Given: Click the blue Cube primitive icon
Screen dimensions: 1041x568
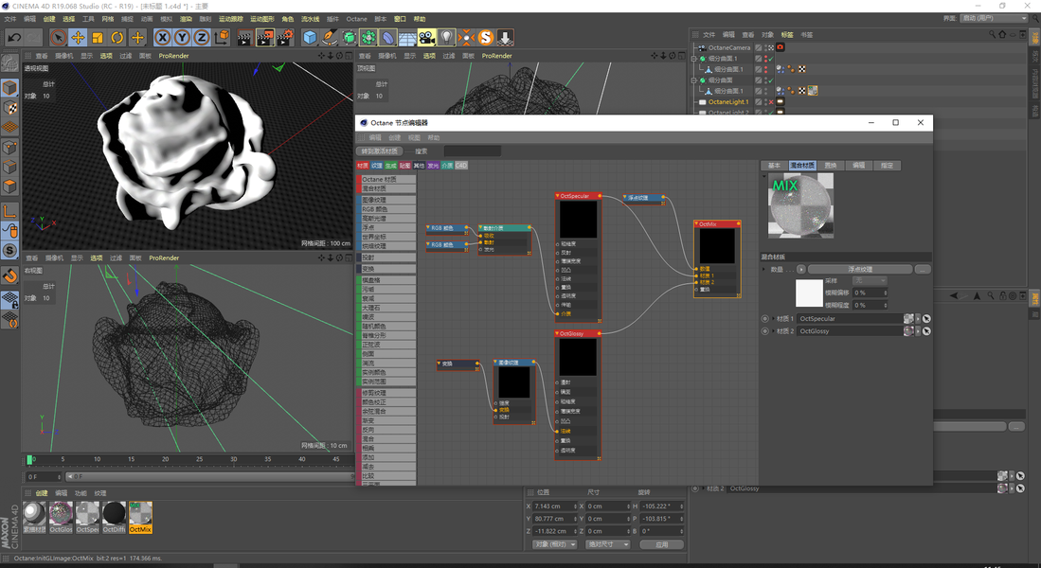Looking at the screenshot, I should [310, 38].
